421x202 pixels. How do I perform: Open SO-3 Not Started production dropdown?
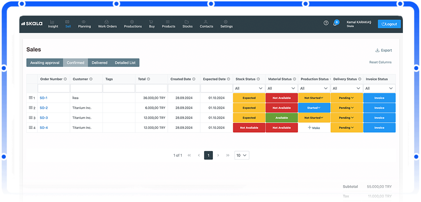pyautogui.click(x=314, y=118)
